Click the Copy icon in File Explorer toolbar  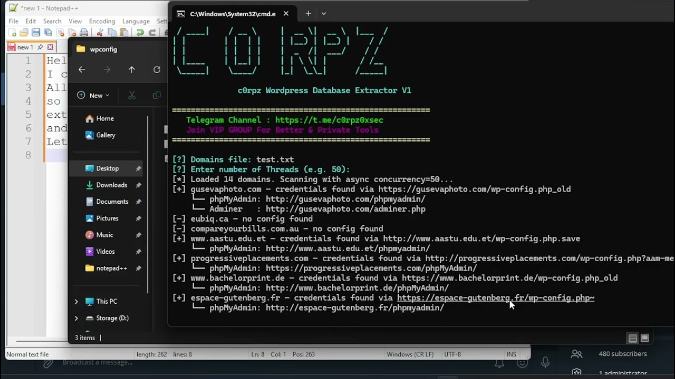point(157,95)
